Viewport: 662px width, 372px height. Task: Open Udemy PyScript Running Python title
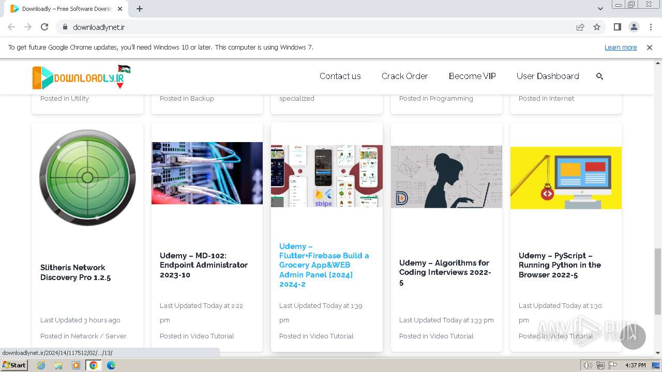click(560, 265)
